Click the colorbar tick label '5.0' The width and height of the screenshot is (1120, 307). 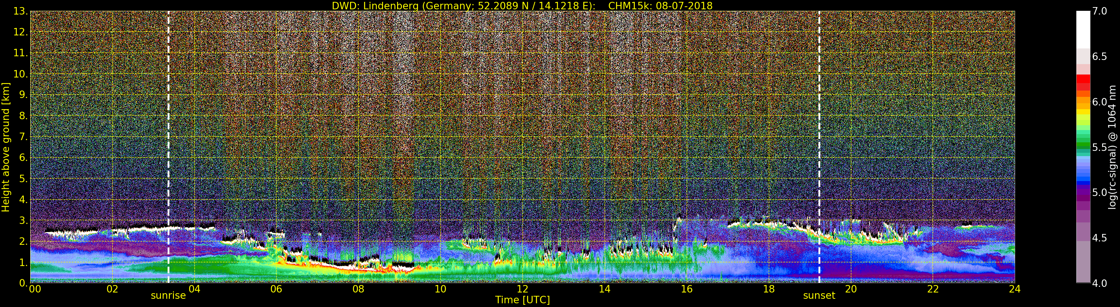(1099, 192)
